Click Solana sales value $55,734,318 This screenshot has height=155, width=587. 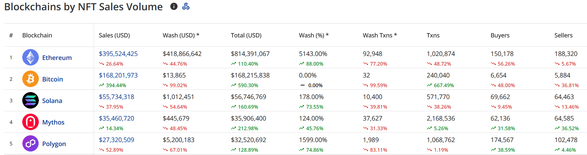(116, 97)
